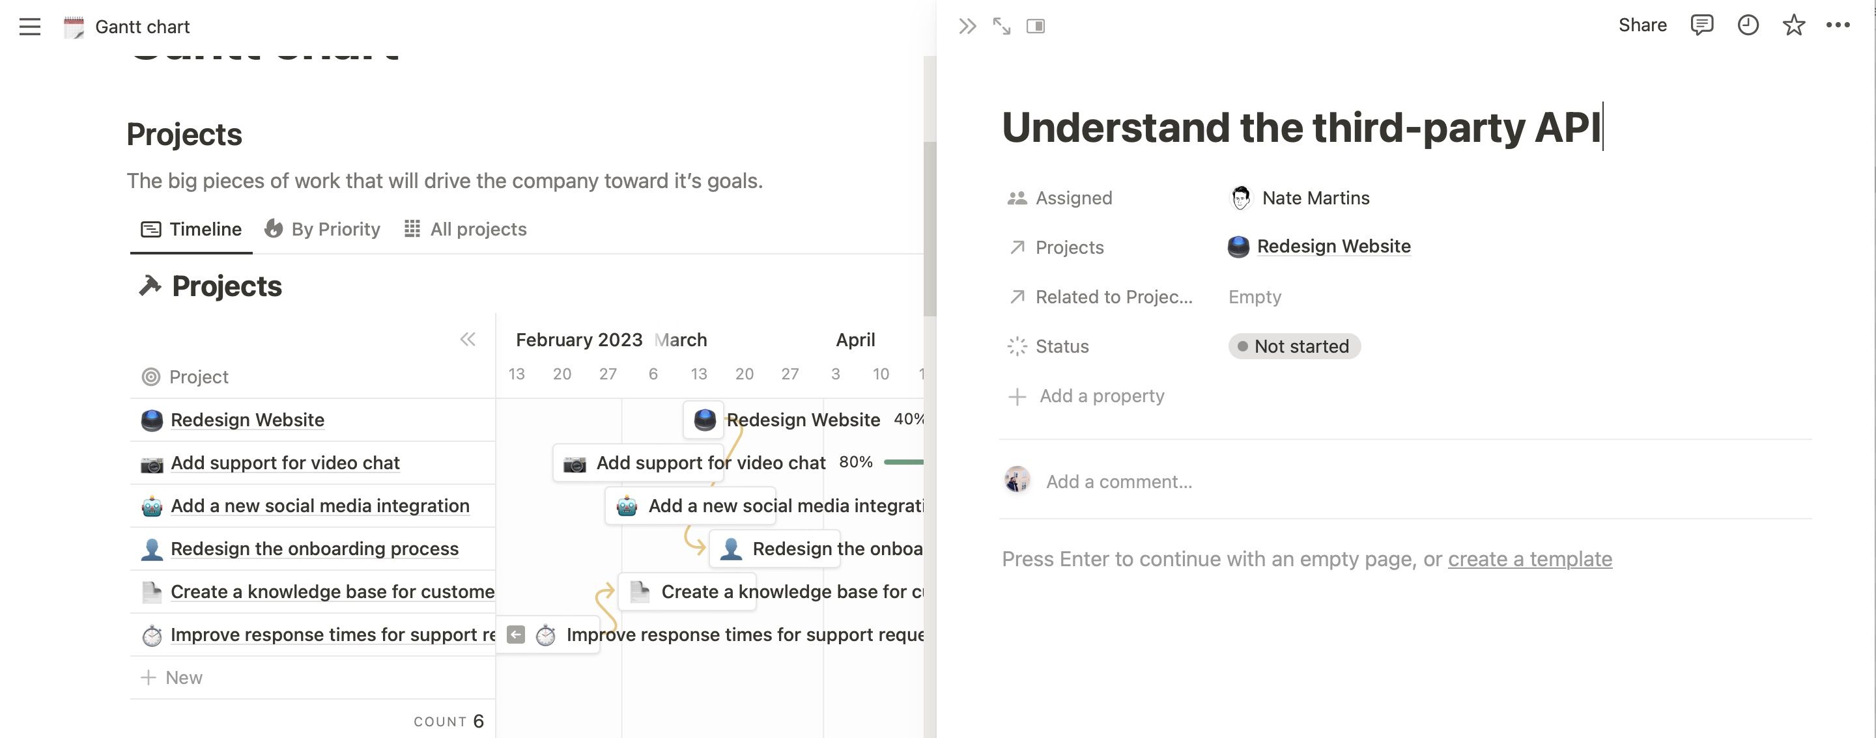
Task: Close the side peek panel
Action: point(967,27)
